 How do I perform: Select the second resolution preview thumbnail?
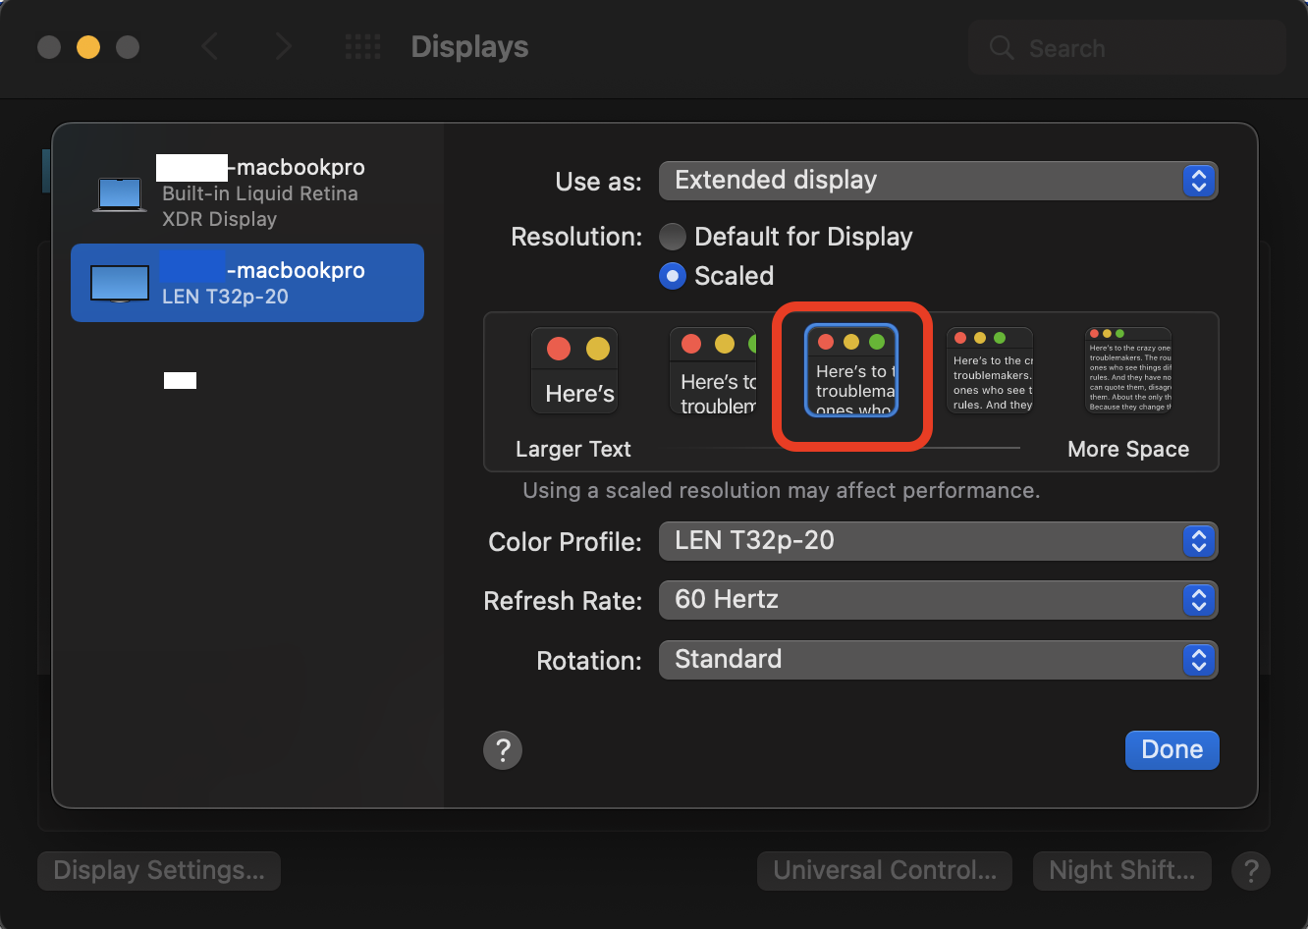click(x=713, y=370)
